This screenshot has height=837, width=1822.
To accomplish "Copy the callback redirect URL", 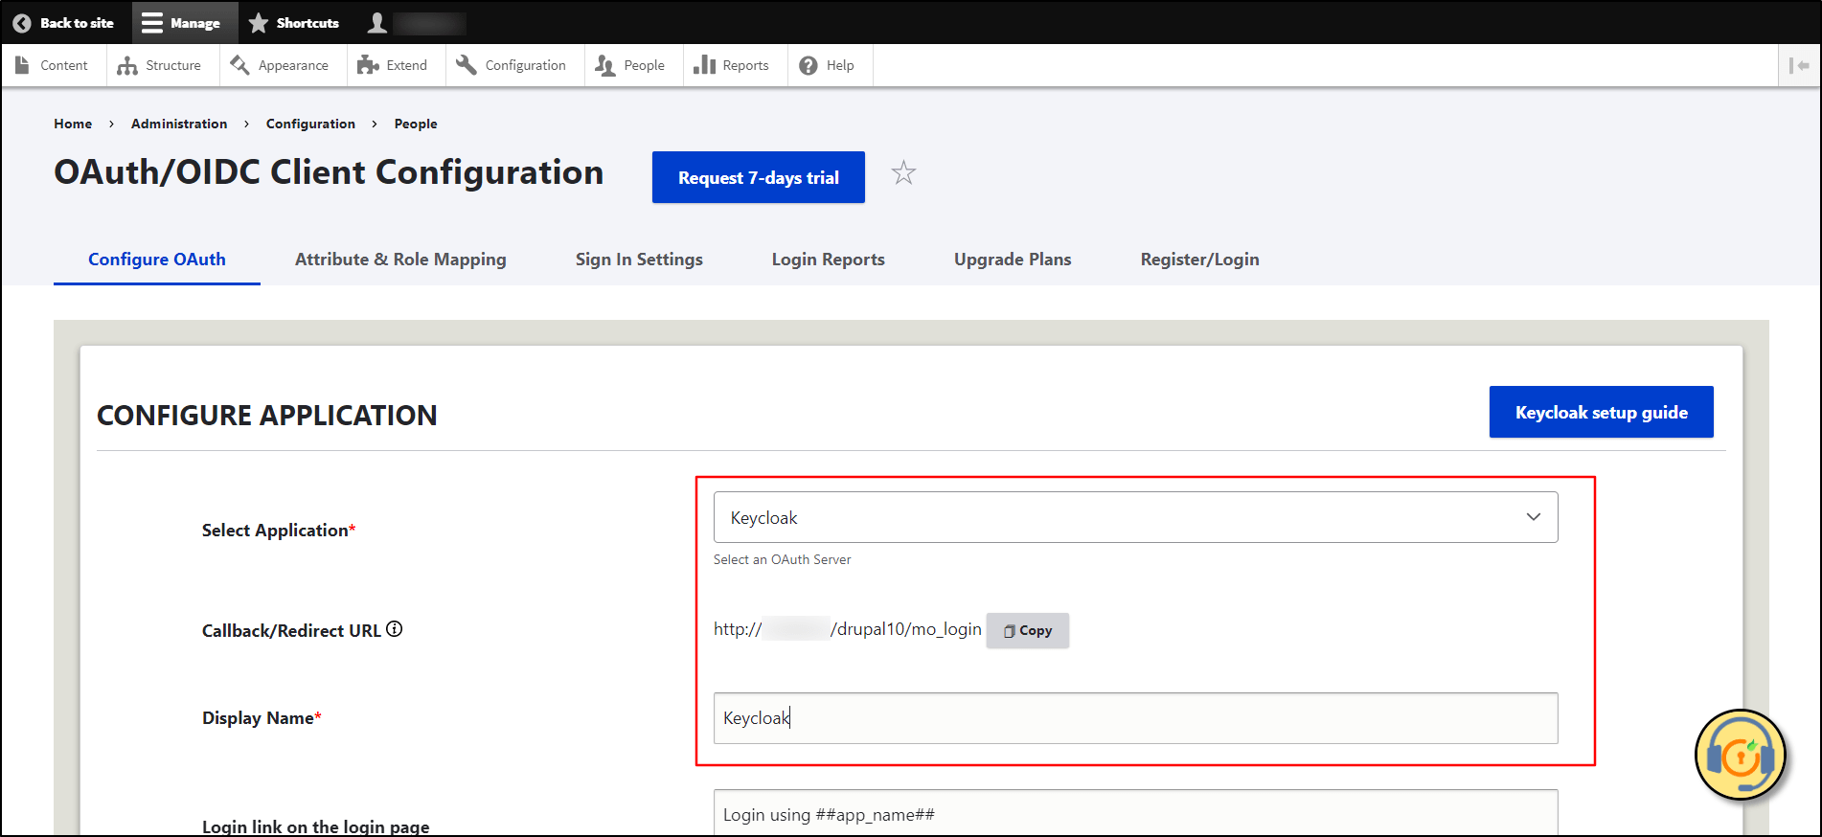I will [1028, 630].
